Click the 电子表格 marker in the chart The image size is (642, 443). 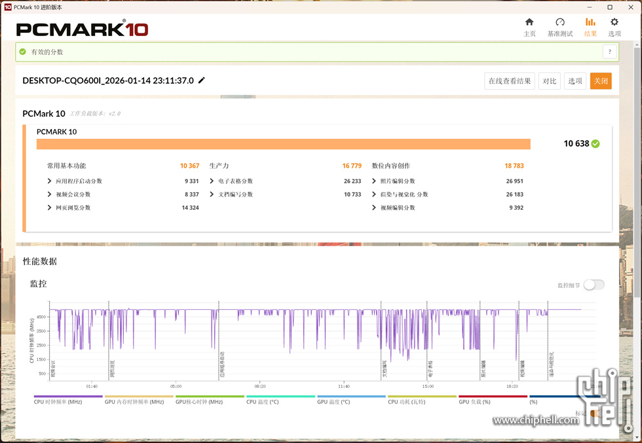(x=430, y=368)
